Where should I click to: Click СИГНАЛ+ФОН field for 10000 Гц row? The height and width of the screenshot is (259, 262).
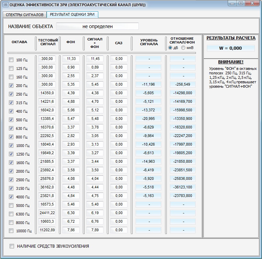coord(95,230)
